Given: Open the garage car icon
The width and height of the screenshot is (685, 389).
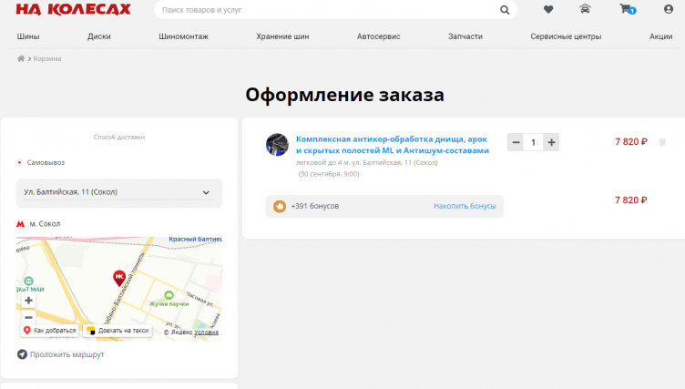Looking at the screenshot, I should pyautogui.click(x=585, y=10).
